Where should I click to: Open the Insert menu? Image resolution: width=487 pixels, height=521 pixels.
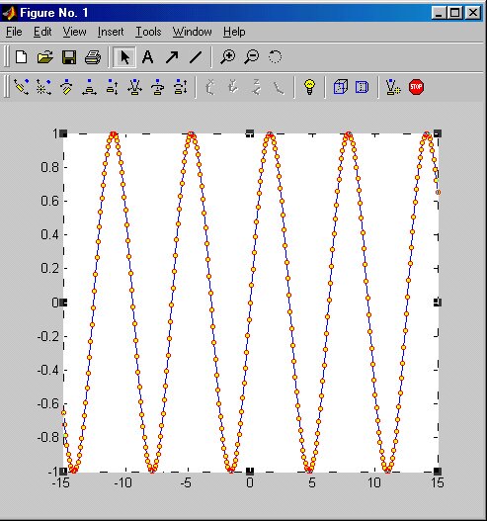pos(111,32)
